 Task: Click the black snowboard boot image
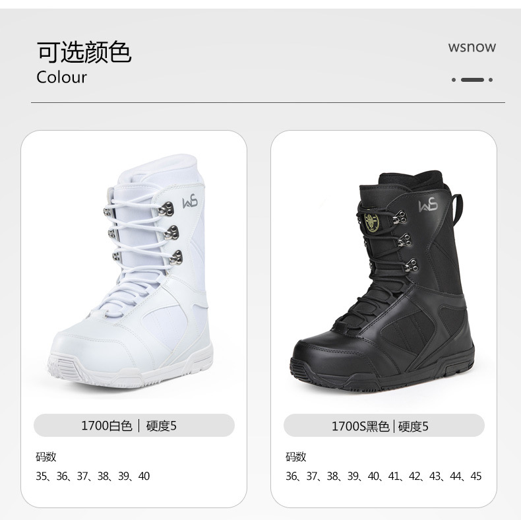(x=382, y=281)
